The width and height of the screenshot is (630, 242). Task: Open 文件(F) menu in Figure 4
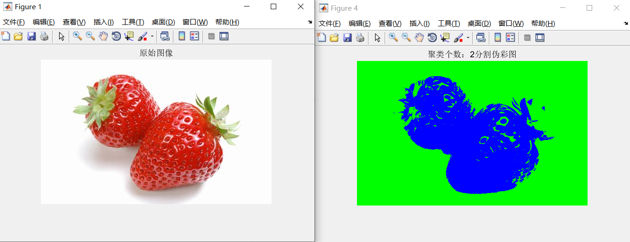tap(330, 24)
